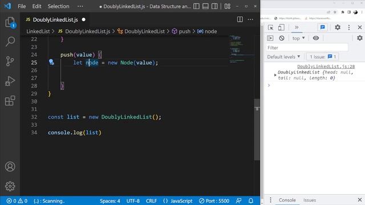Open the Manage gear in VS Code

tap(10, 186)
